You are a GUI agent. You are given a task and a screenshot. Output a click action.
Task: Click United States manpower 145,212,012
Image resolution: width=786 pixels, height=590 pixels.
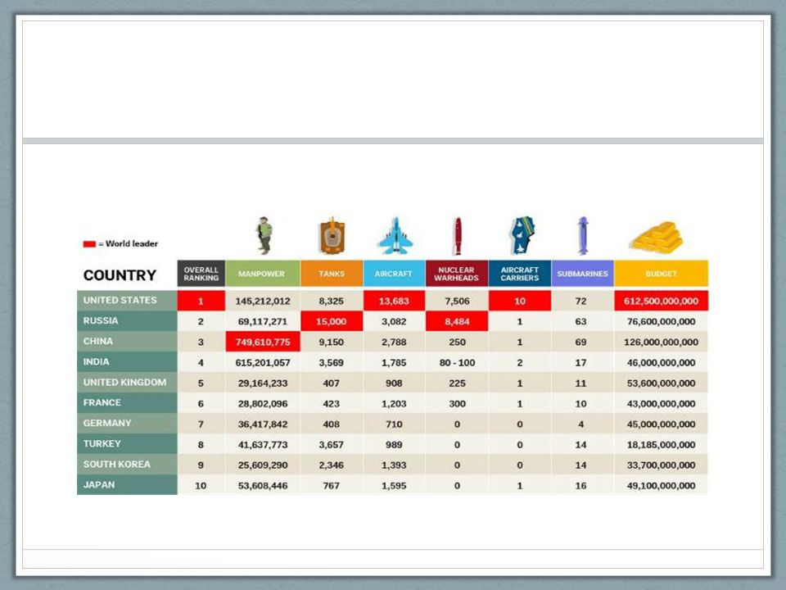click(263, 301)
